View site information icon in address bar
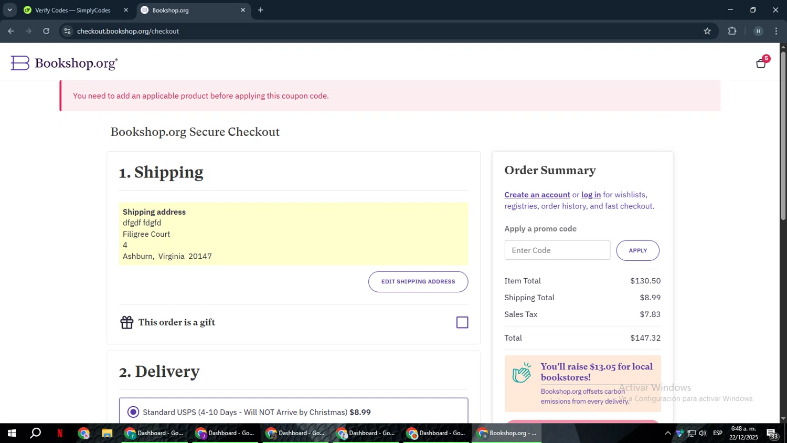The height and width of the screenshot is (443, 787). coord(67,31)
